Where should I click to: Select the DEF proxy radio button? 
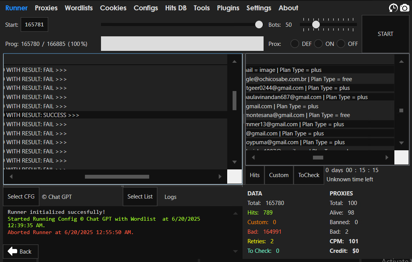295,44
